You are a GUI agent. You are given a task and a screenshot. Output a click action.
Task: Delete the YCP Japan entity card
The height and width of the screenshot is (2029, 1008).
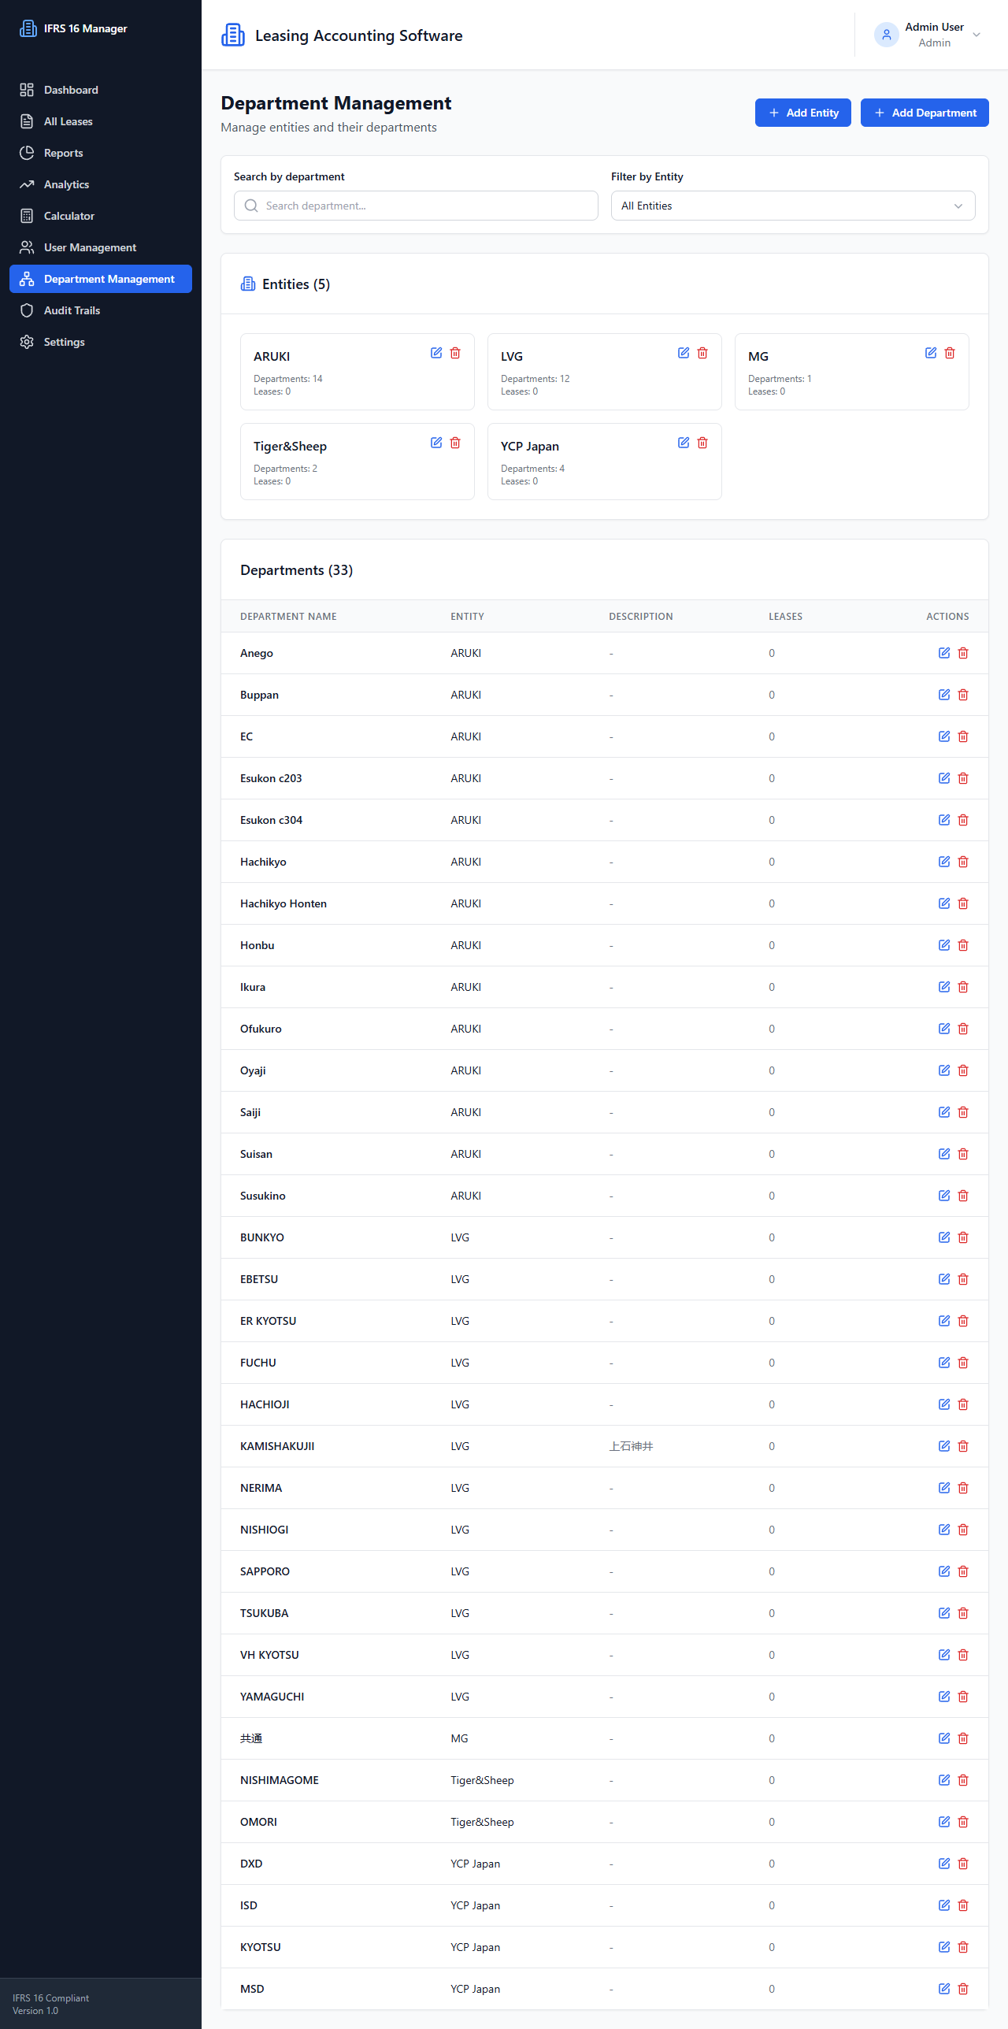pos(702,443)
